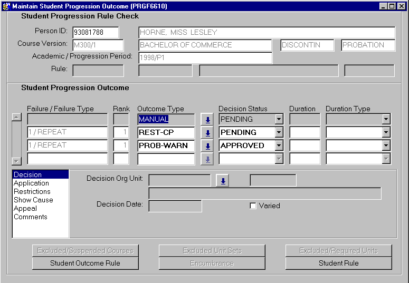
Task: Click lookup arrow beside MANUAL outcome type
Action: 207,120
